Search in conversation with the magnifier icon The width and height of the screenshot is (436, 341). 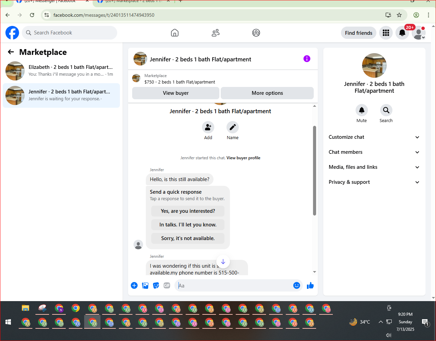click(x=386, y=110)
